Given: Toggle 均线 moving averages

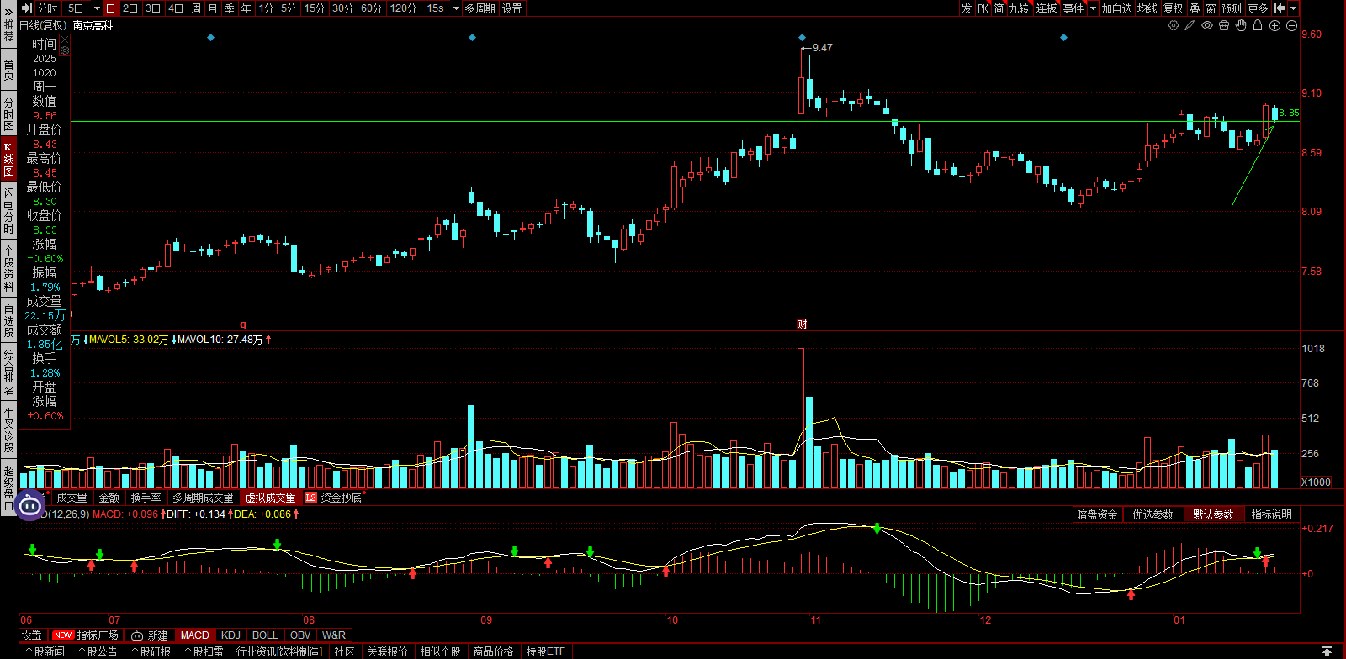Looking at the screenshot, I should [x=1147, y=8].
